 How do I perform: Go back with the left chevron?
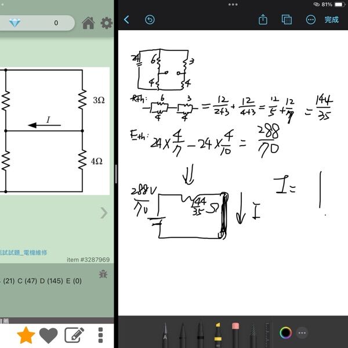point(127,20)
